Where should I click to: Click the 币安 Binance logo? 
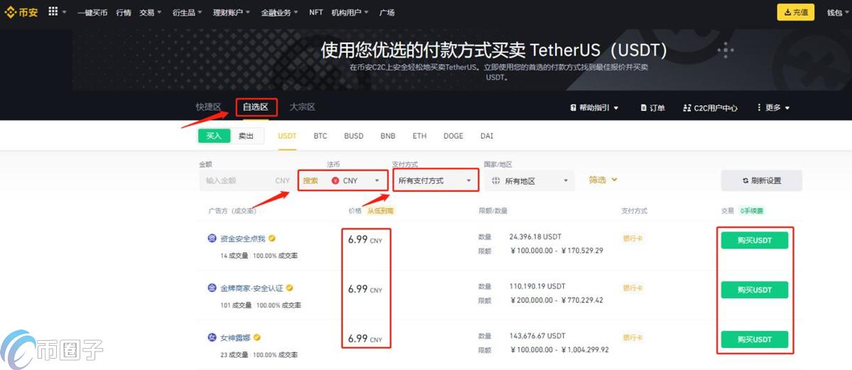22,12
